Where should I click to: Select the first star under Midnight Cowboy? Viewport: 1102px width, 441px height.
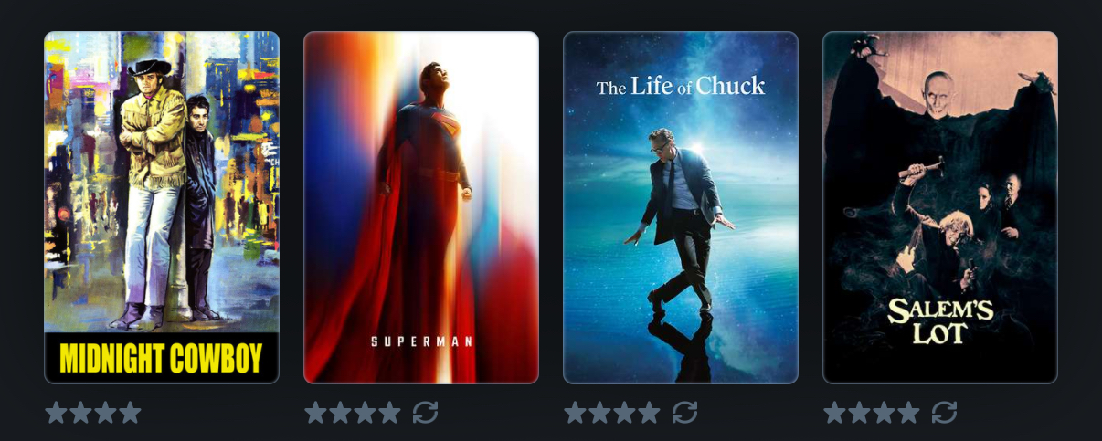pyautogui.click(x=57, y=413)
